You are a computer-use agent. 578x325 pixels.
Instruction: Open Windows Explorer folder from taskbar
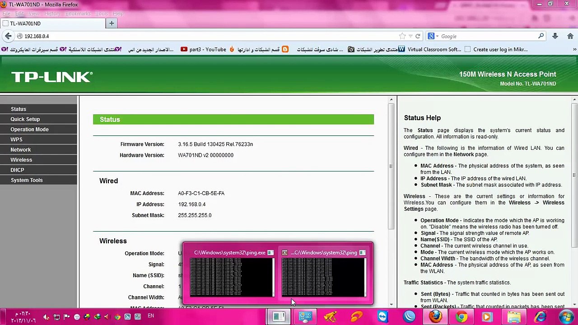514,317
